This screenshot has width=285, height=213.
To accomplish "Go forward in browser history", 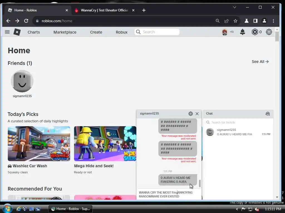I will 17,21.
